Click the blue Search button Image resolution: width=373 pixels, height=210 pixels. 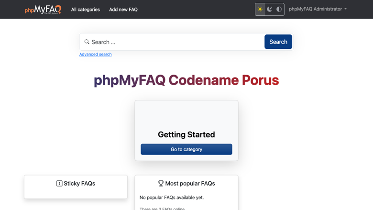point(278,42)
